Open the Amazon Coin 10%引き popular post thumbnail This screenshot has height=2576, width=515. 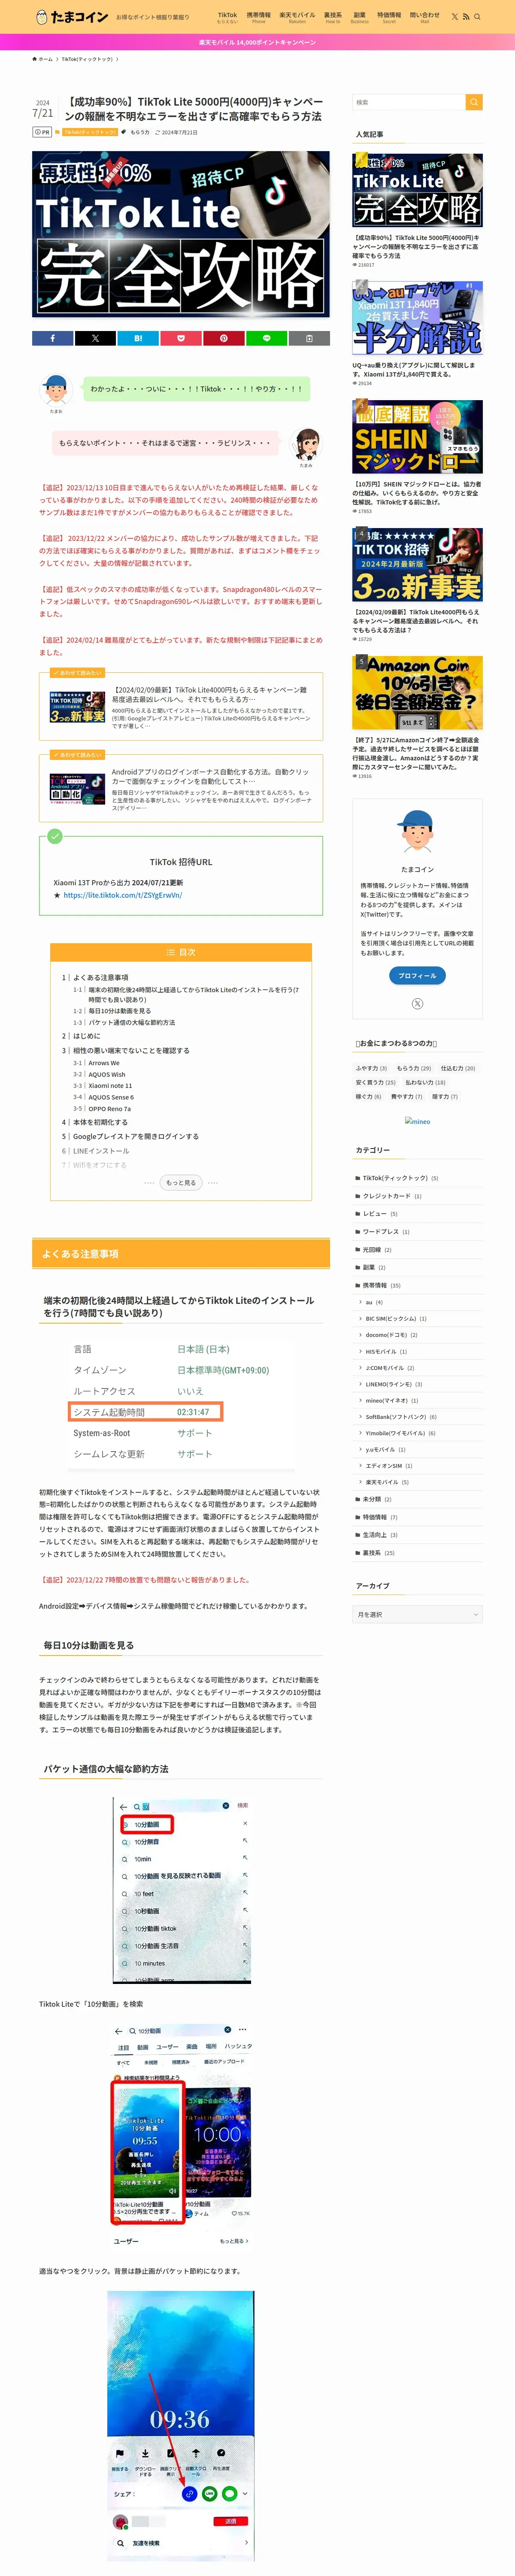417,693
